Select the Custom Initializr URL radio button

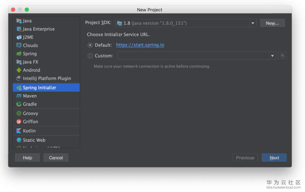tap(90, 56)
